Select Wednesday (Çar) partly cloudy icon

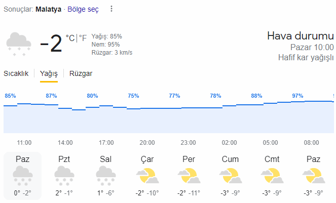pyautogui.click(x=147, y=176)
